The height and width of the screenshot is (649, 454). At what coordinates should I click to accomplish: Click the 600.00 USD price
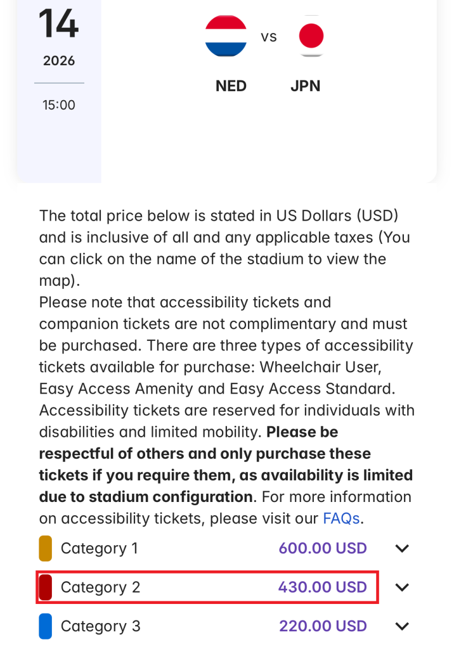[323, 548]
